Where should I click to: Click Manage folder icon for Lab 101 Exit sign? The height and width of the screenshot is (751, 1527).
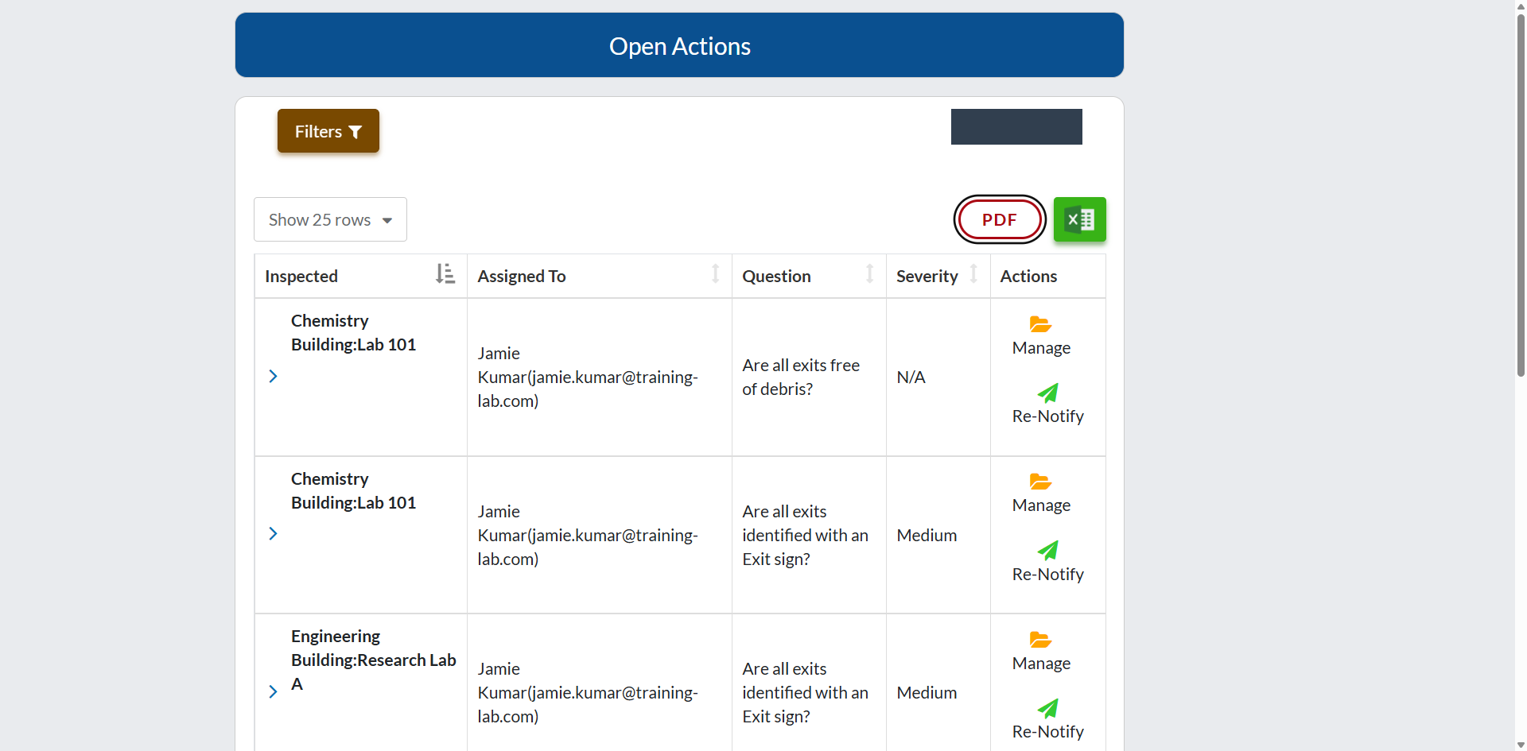(1040, 482)
